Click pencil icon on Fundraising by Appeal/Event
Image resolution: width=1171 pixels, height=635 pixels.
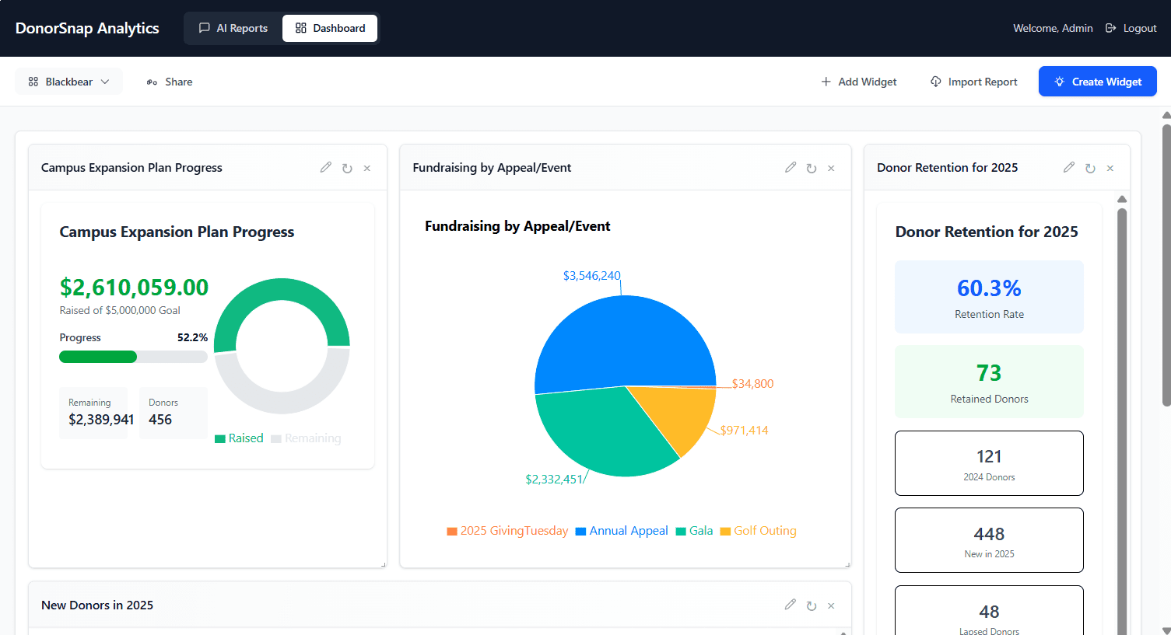(x=791, y=168)
